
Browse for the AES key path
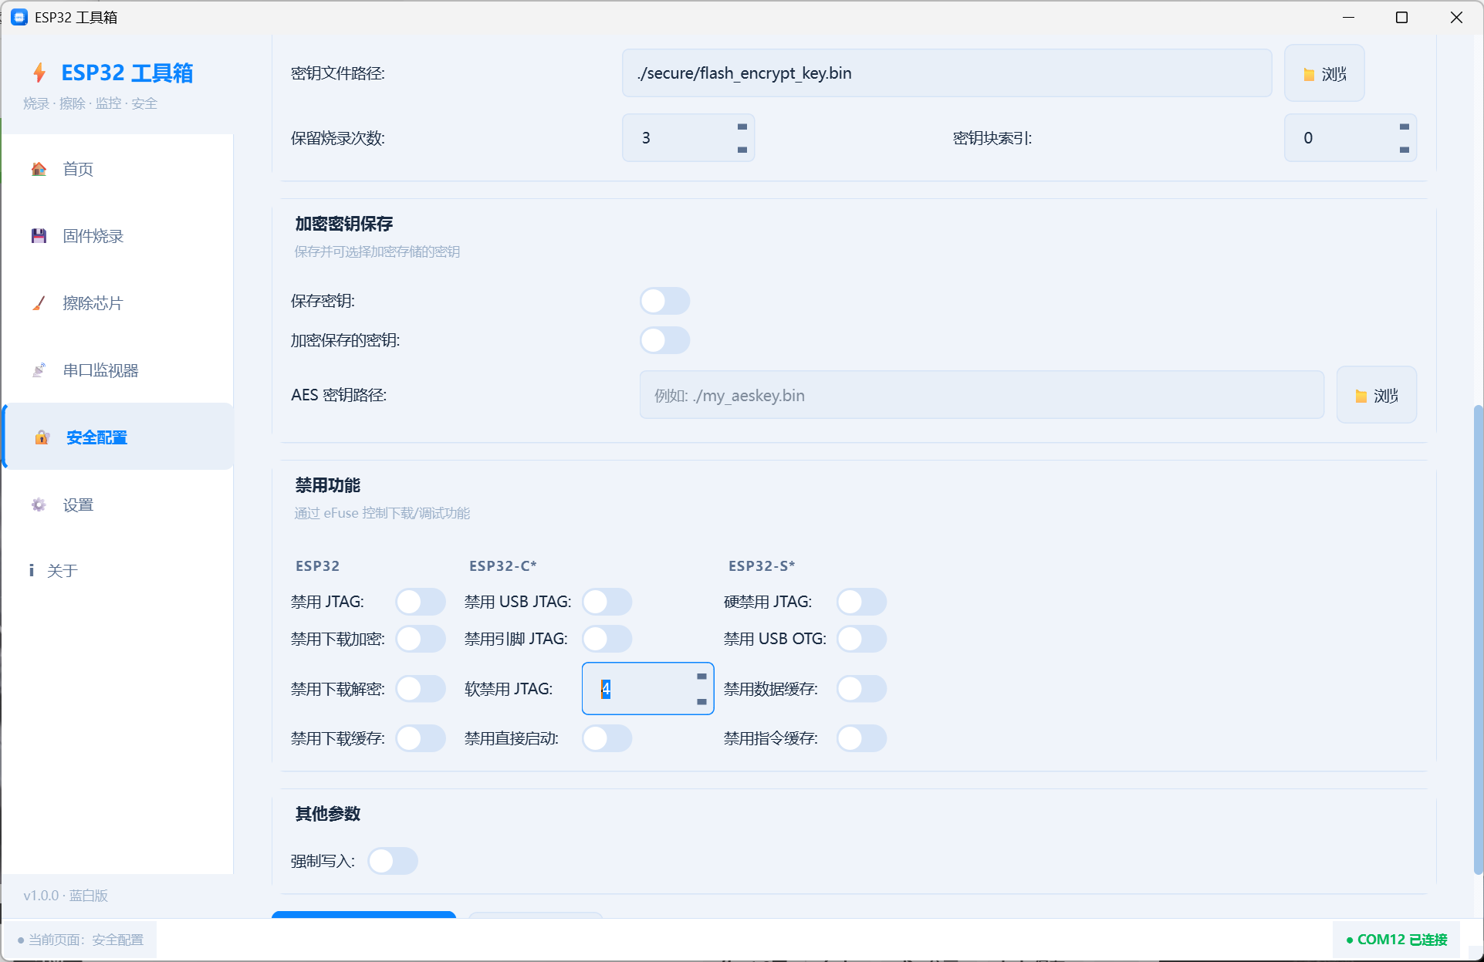(1377, 395)
